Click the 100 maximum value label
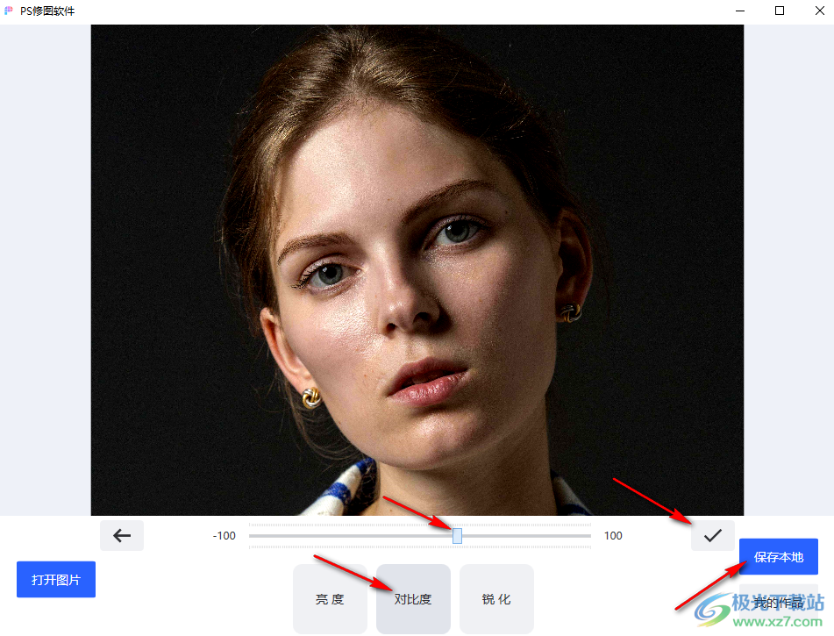This screenshot has height=636, width=834. point(613,536)
